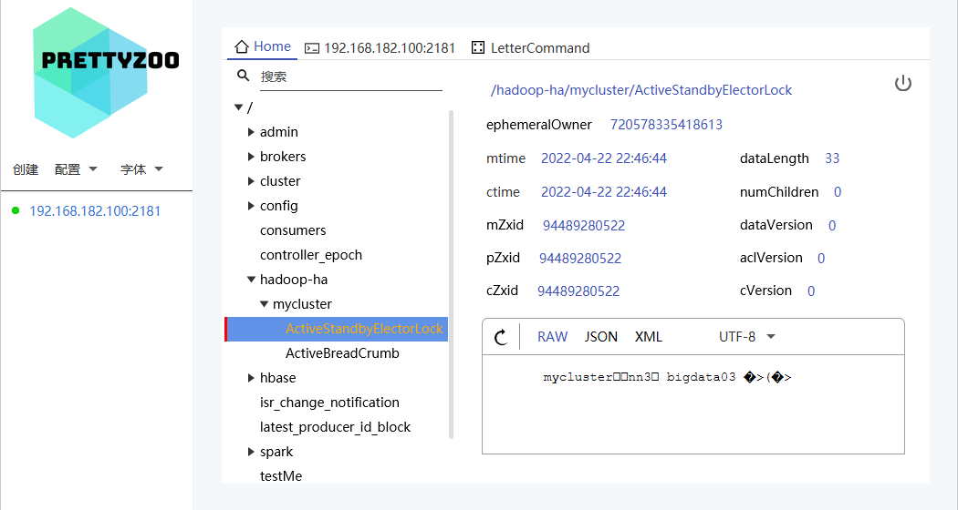The image size is (958, 510).
Task: Click the pZxid value 94489280522
Action: pyautogui.click(x=579, y=258)
